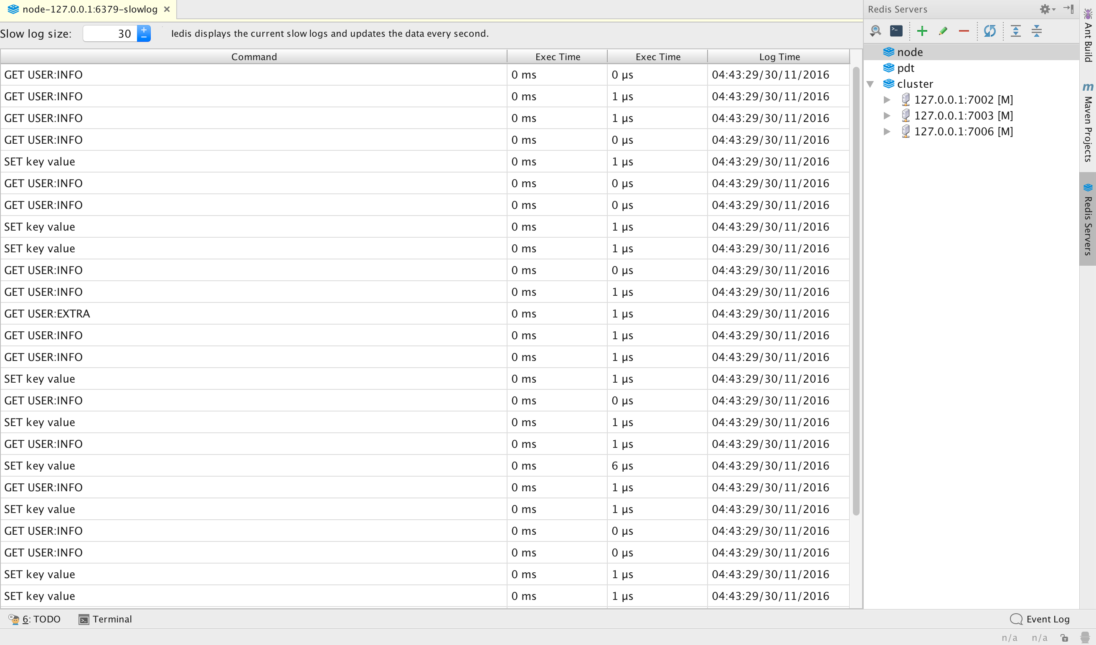Select the GET USER:EXTRA command cell
The image size is (1096, 645).
[254, 314]
